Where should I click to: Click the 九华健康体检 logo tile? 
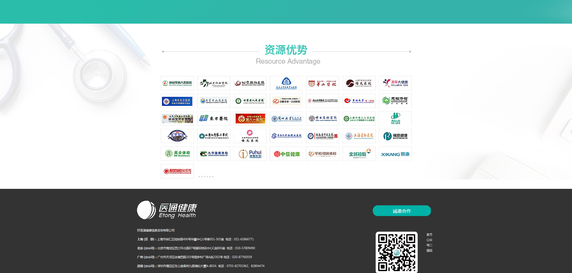pyautogui.click(x=214, y=154)
